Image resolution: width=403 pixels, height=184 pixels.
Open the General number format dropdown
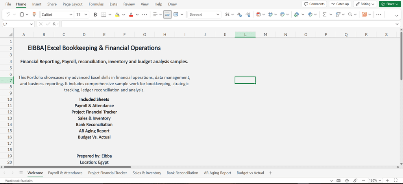(x=204, y=15)
